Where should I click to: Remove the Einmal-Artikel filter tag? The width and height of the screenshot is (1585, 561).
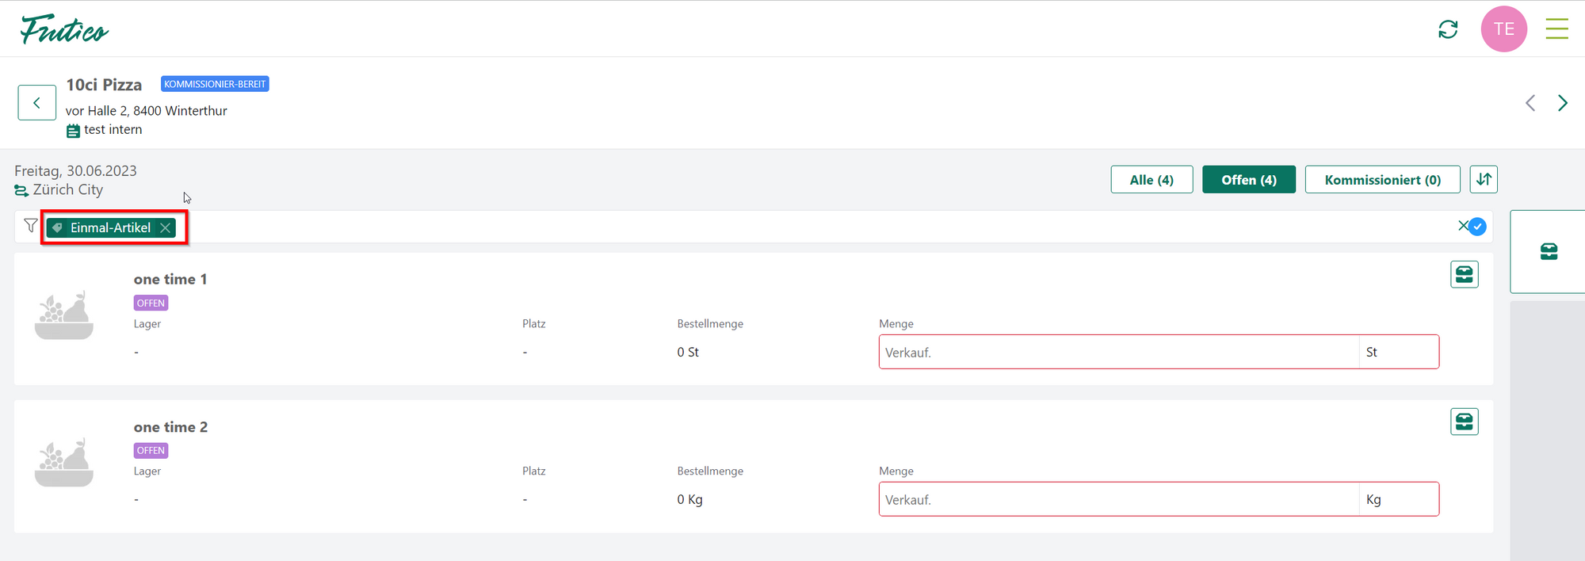click(165, 228)
